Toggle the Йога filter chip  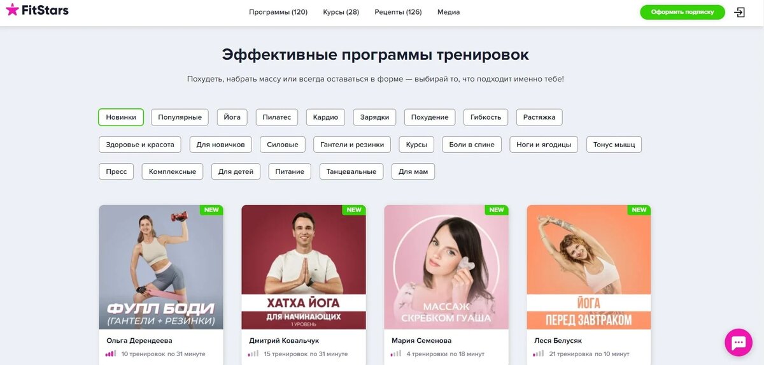coord(232,117)
